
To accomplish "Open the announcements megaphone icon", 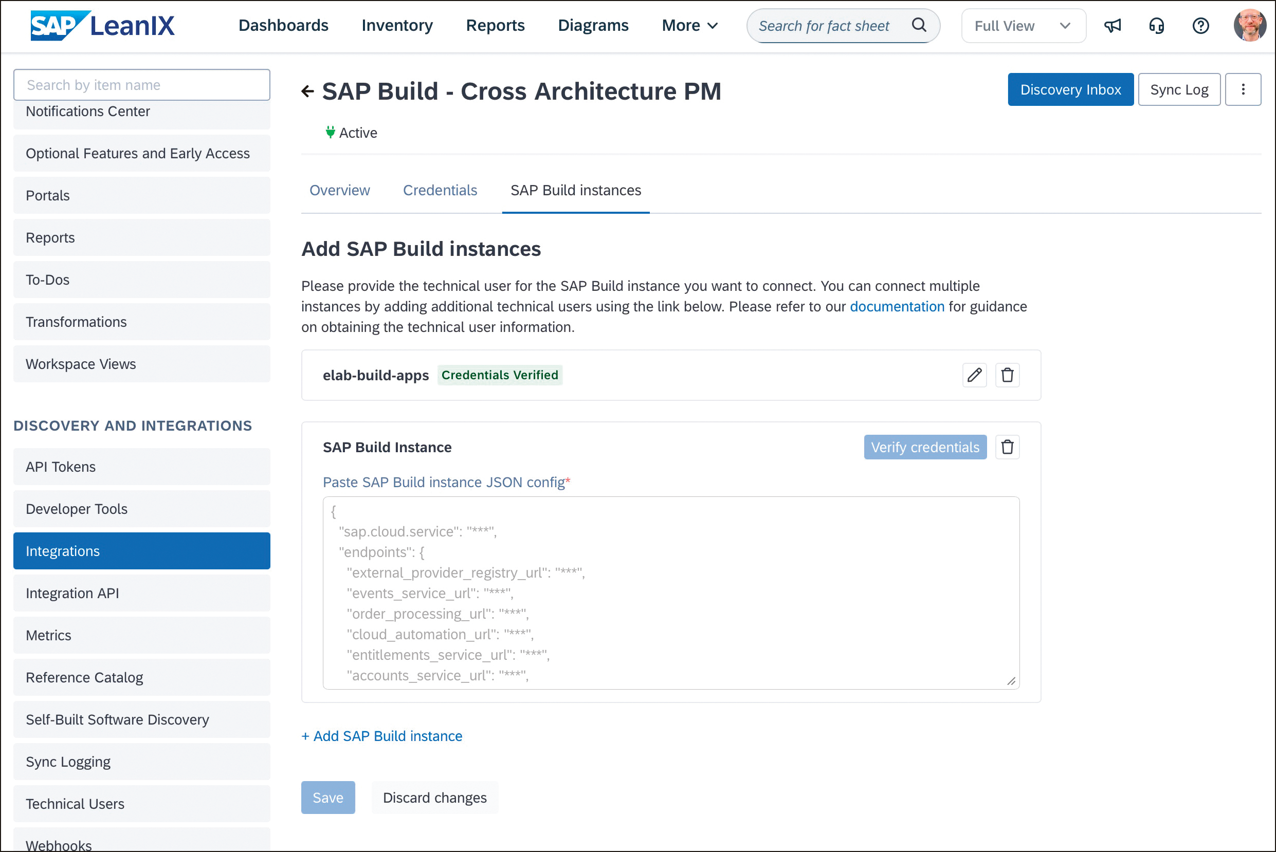I will coord(1113,26).
